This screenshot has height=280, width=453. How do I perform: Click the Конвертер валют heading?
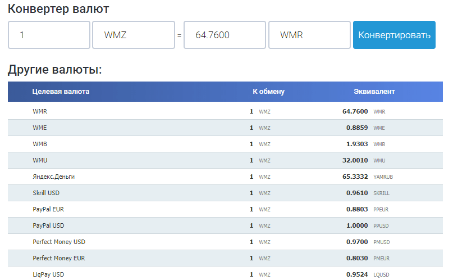(58, 9)
